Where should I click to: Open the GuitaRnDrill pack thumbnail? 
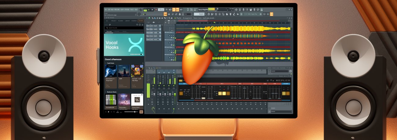111,100
